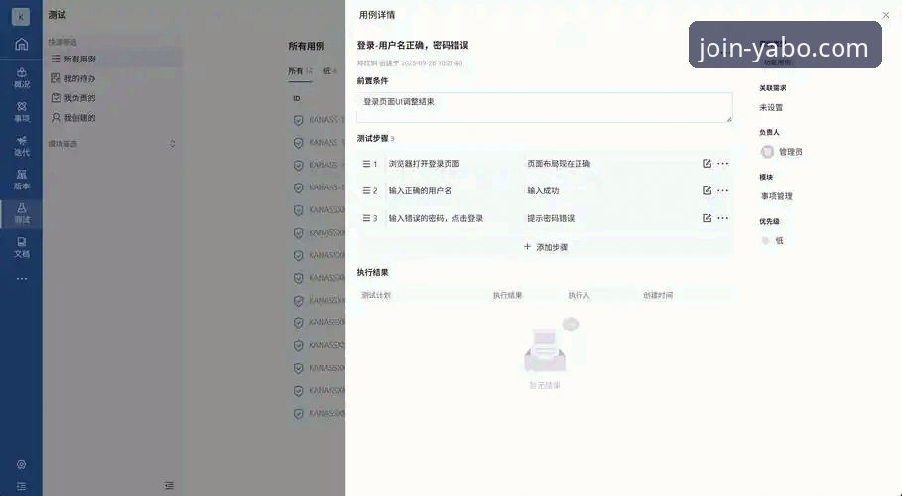Viewport: 902px width, 496px height.
Task: Open 迭代 iterations in the sidebar
Action: (x=21, y=146)
